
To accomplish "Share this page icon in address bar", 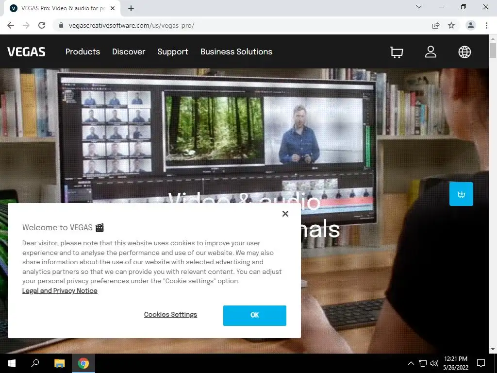I will [x=436, y=25].
